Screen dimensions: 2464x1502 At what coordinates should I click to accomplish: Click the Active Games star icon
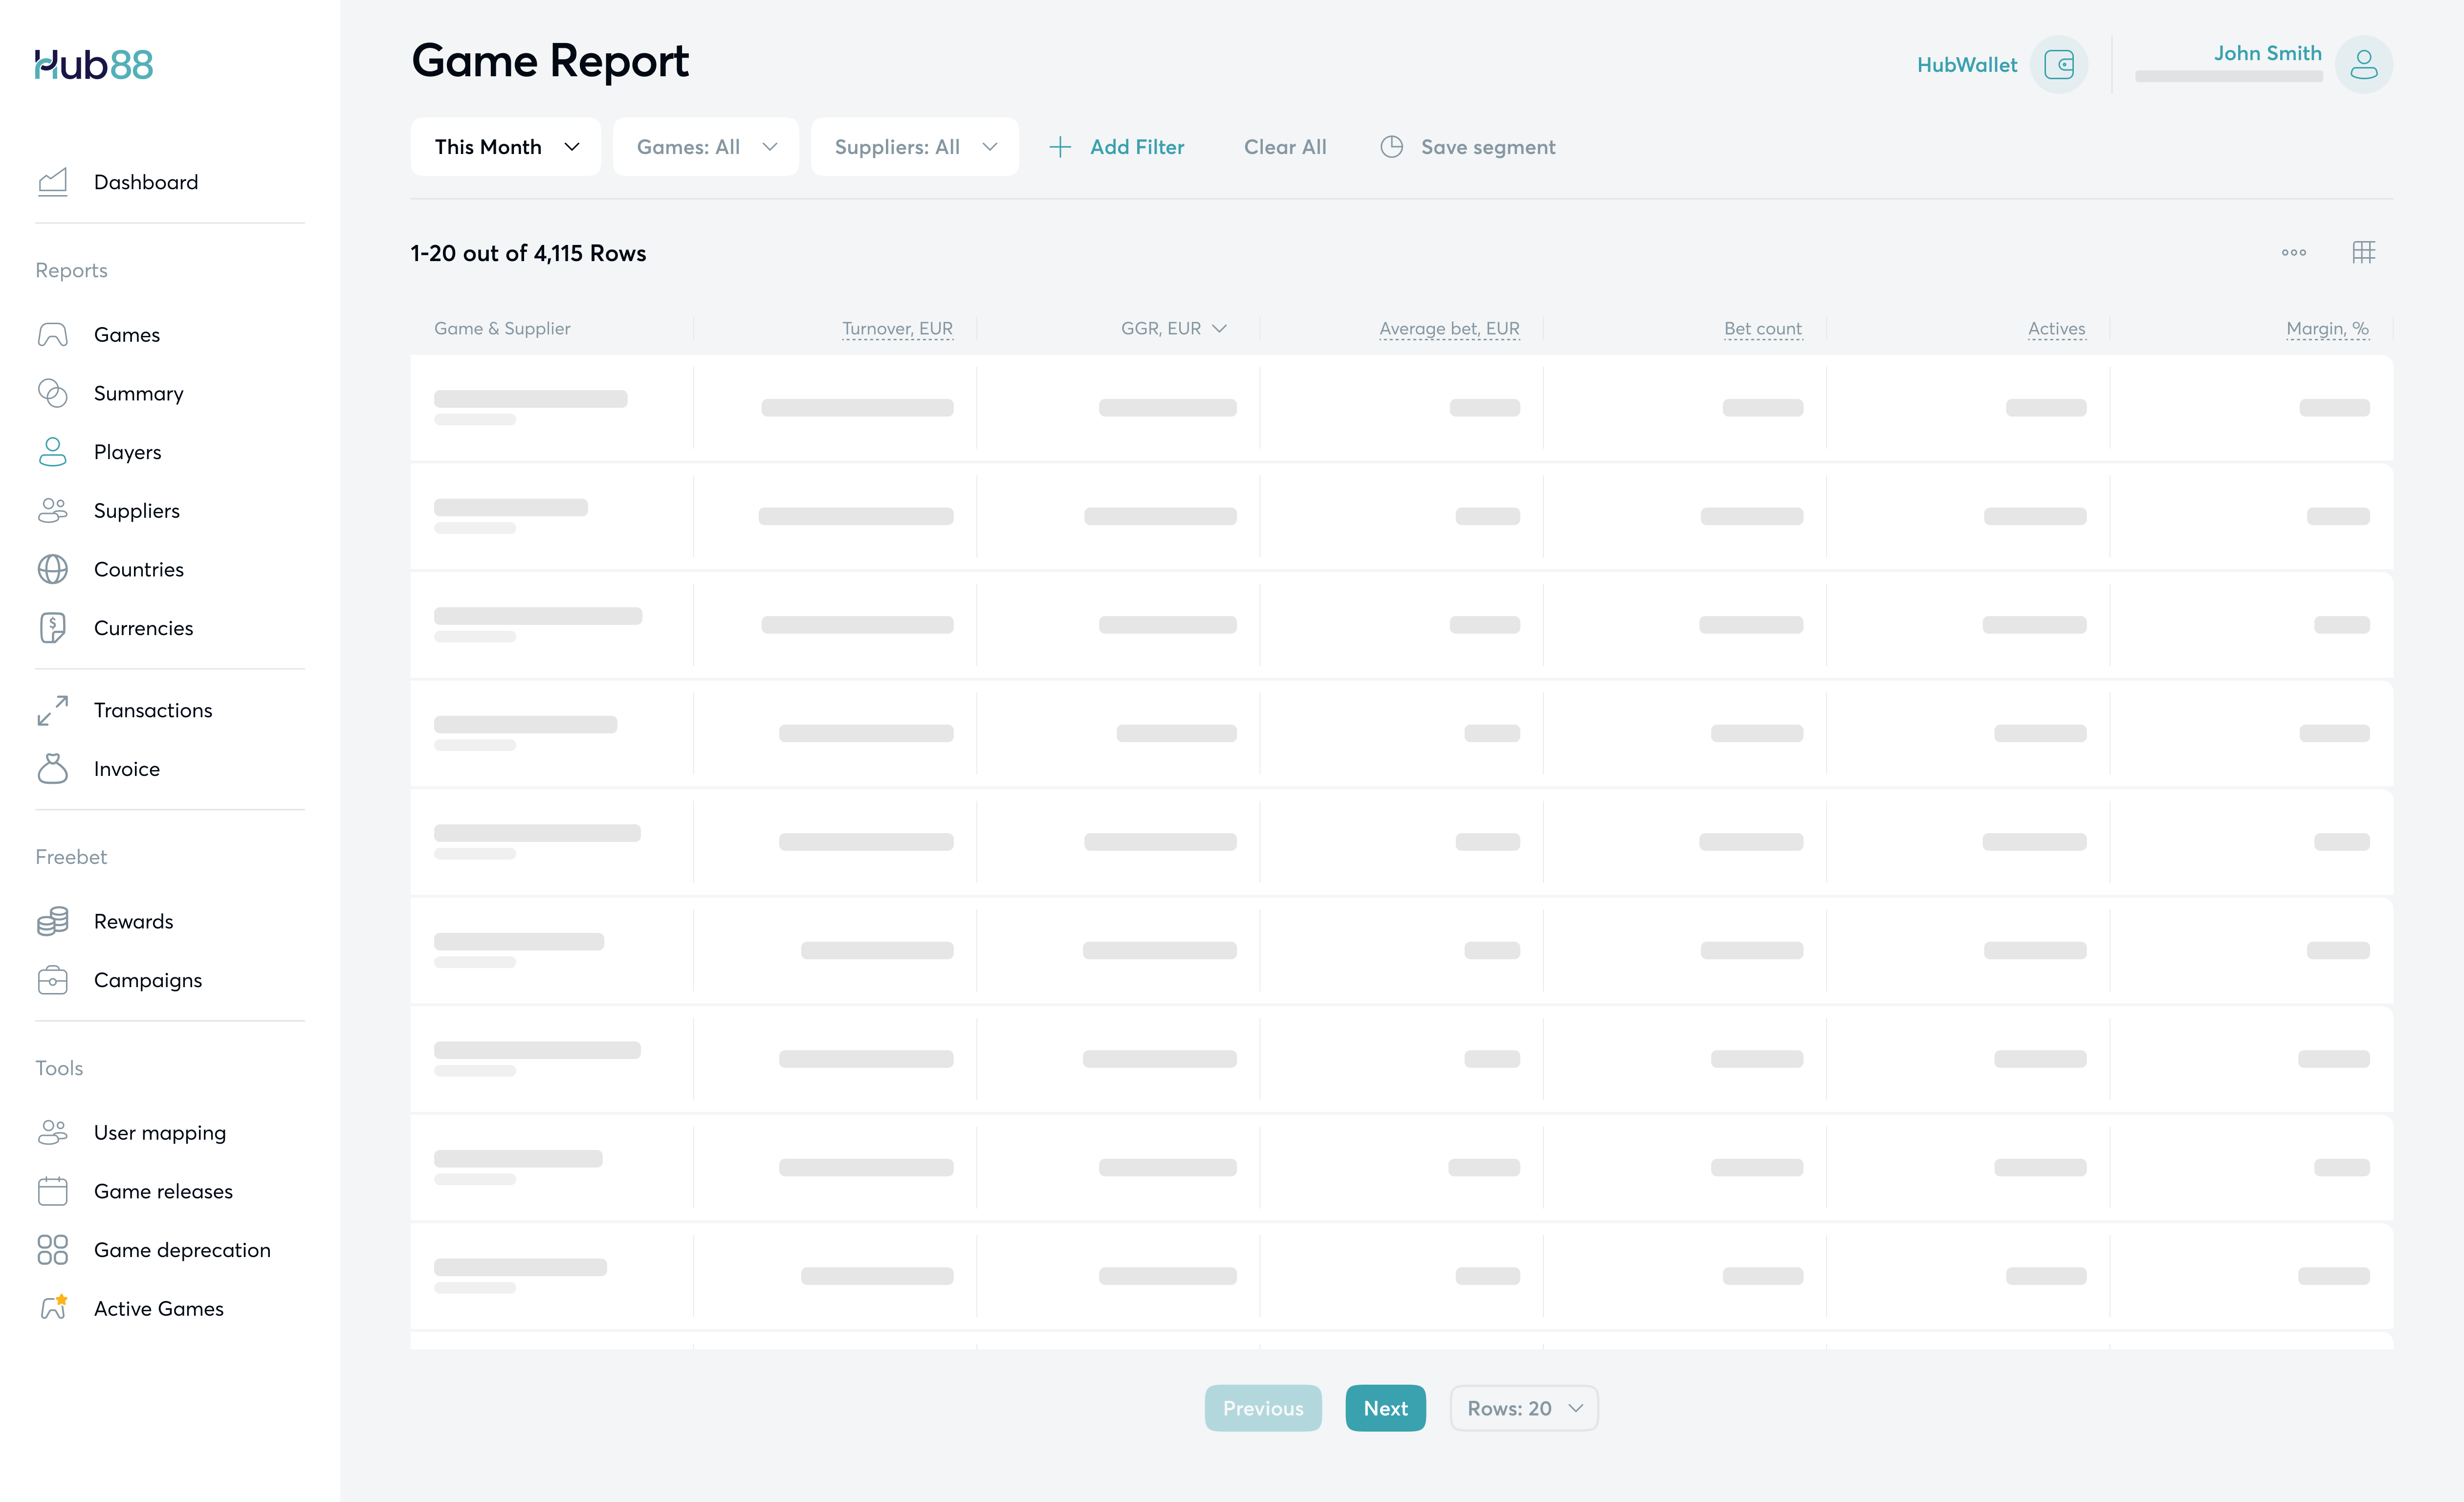(54, 1307)
